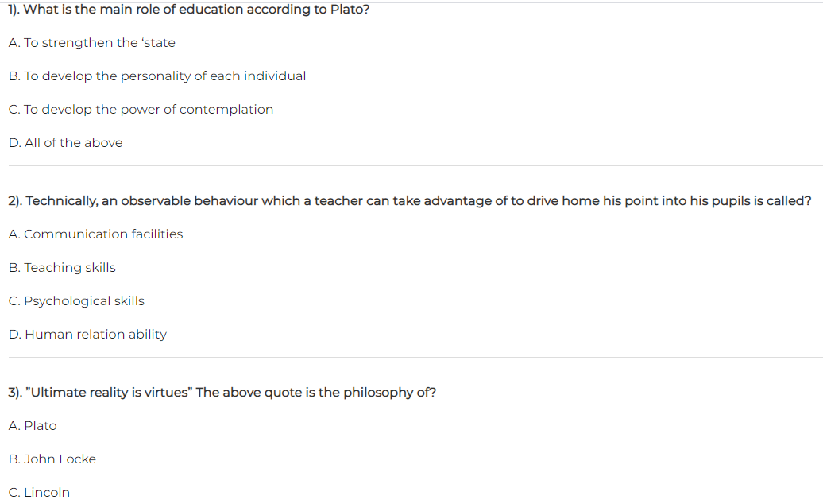This screenshot has height=500, width=823.
Task: Select 'D. Human relation ability' option
Action: point(87,335)
